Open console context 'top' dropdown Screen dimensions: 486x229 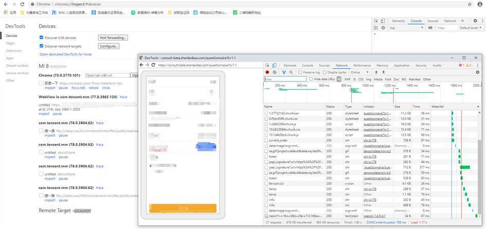point(407,28)
